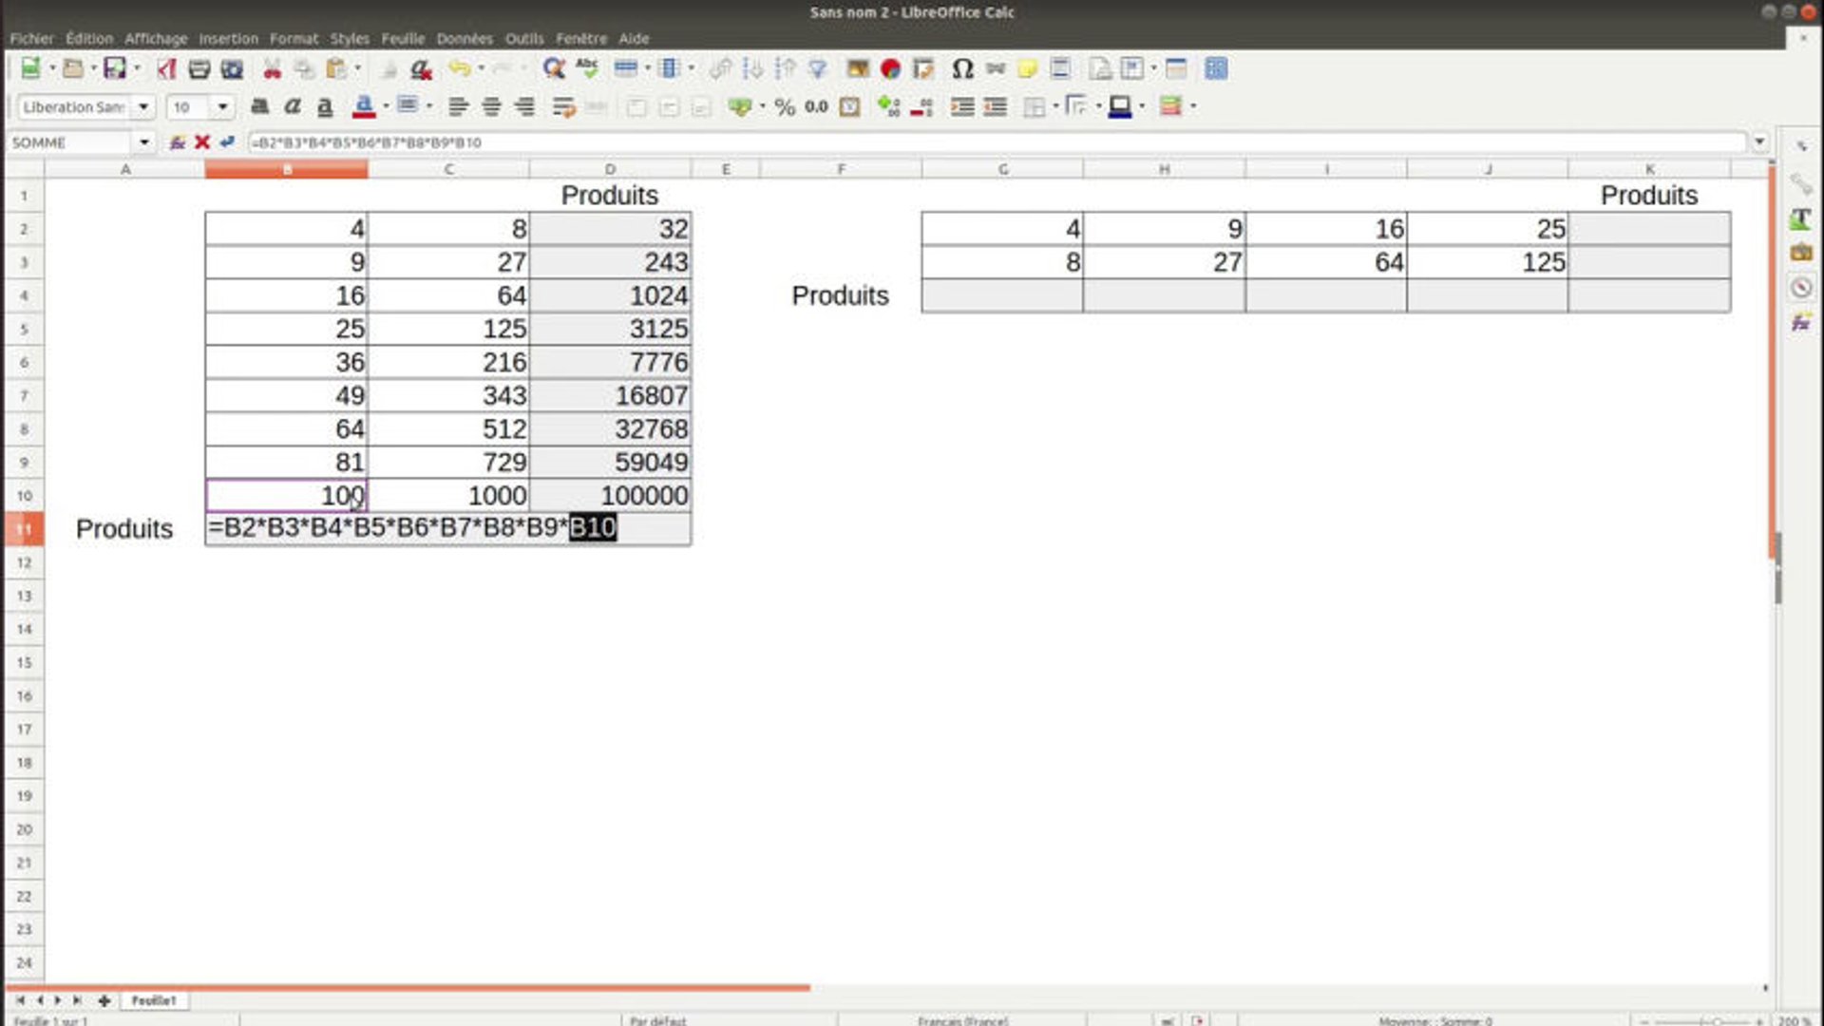
Task: Toggle Italic formatting
Action: click(293, 106)
